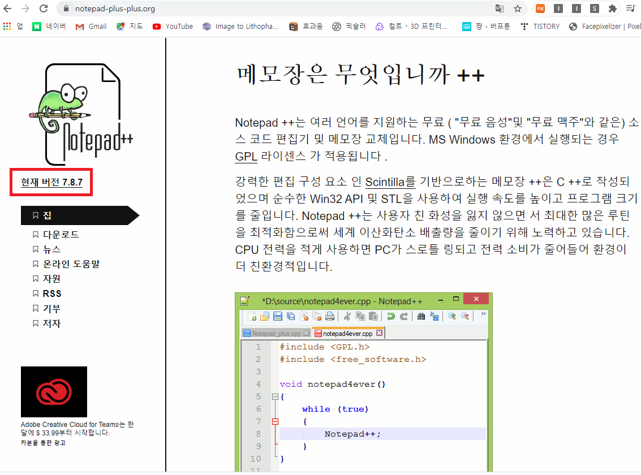Go back with the browser back arrow

click(7, 8)
